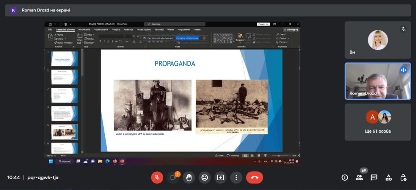Open the Animacje ribbon tab
This screenshot has width=416, height=190.
click(x=128, y=30)
